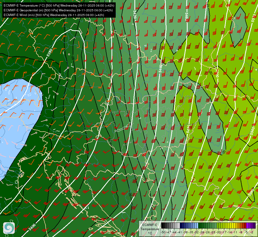
Task: Click the black -50 swatch in the legend
Action: 162,225
